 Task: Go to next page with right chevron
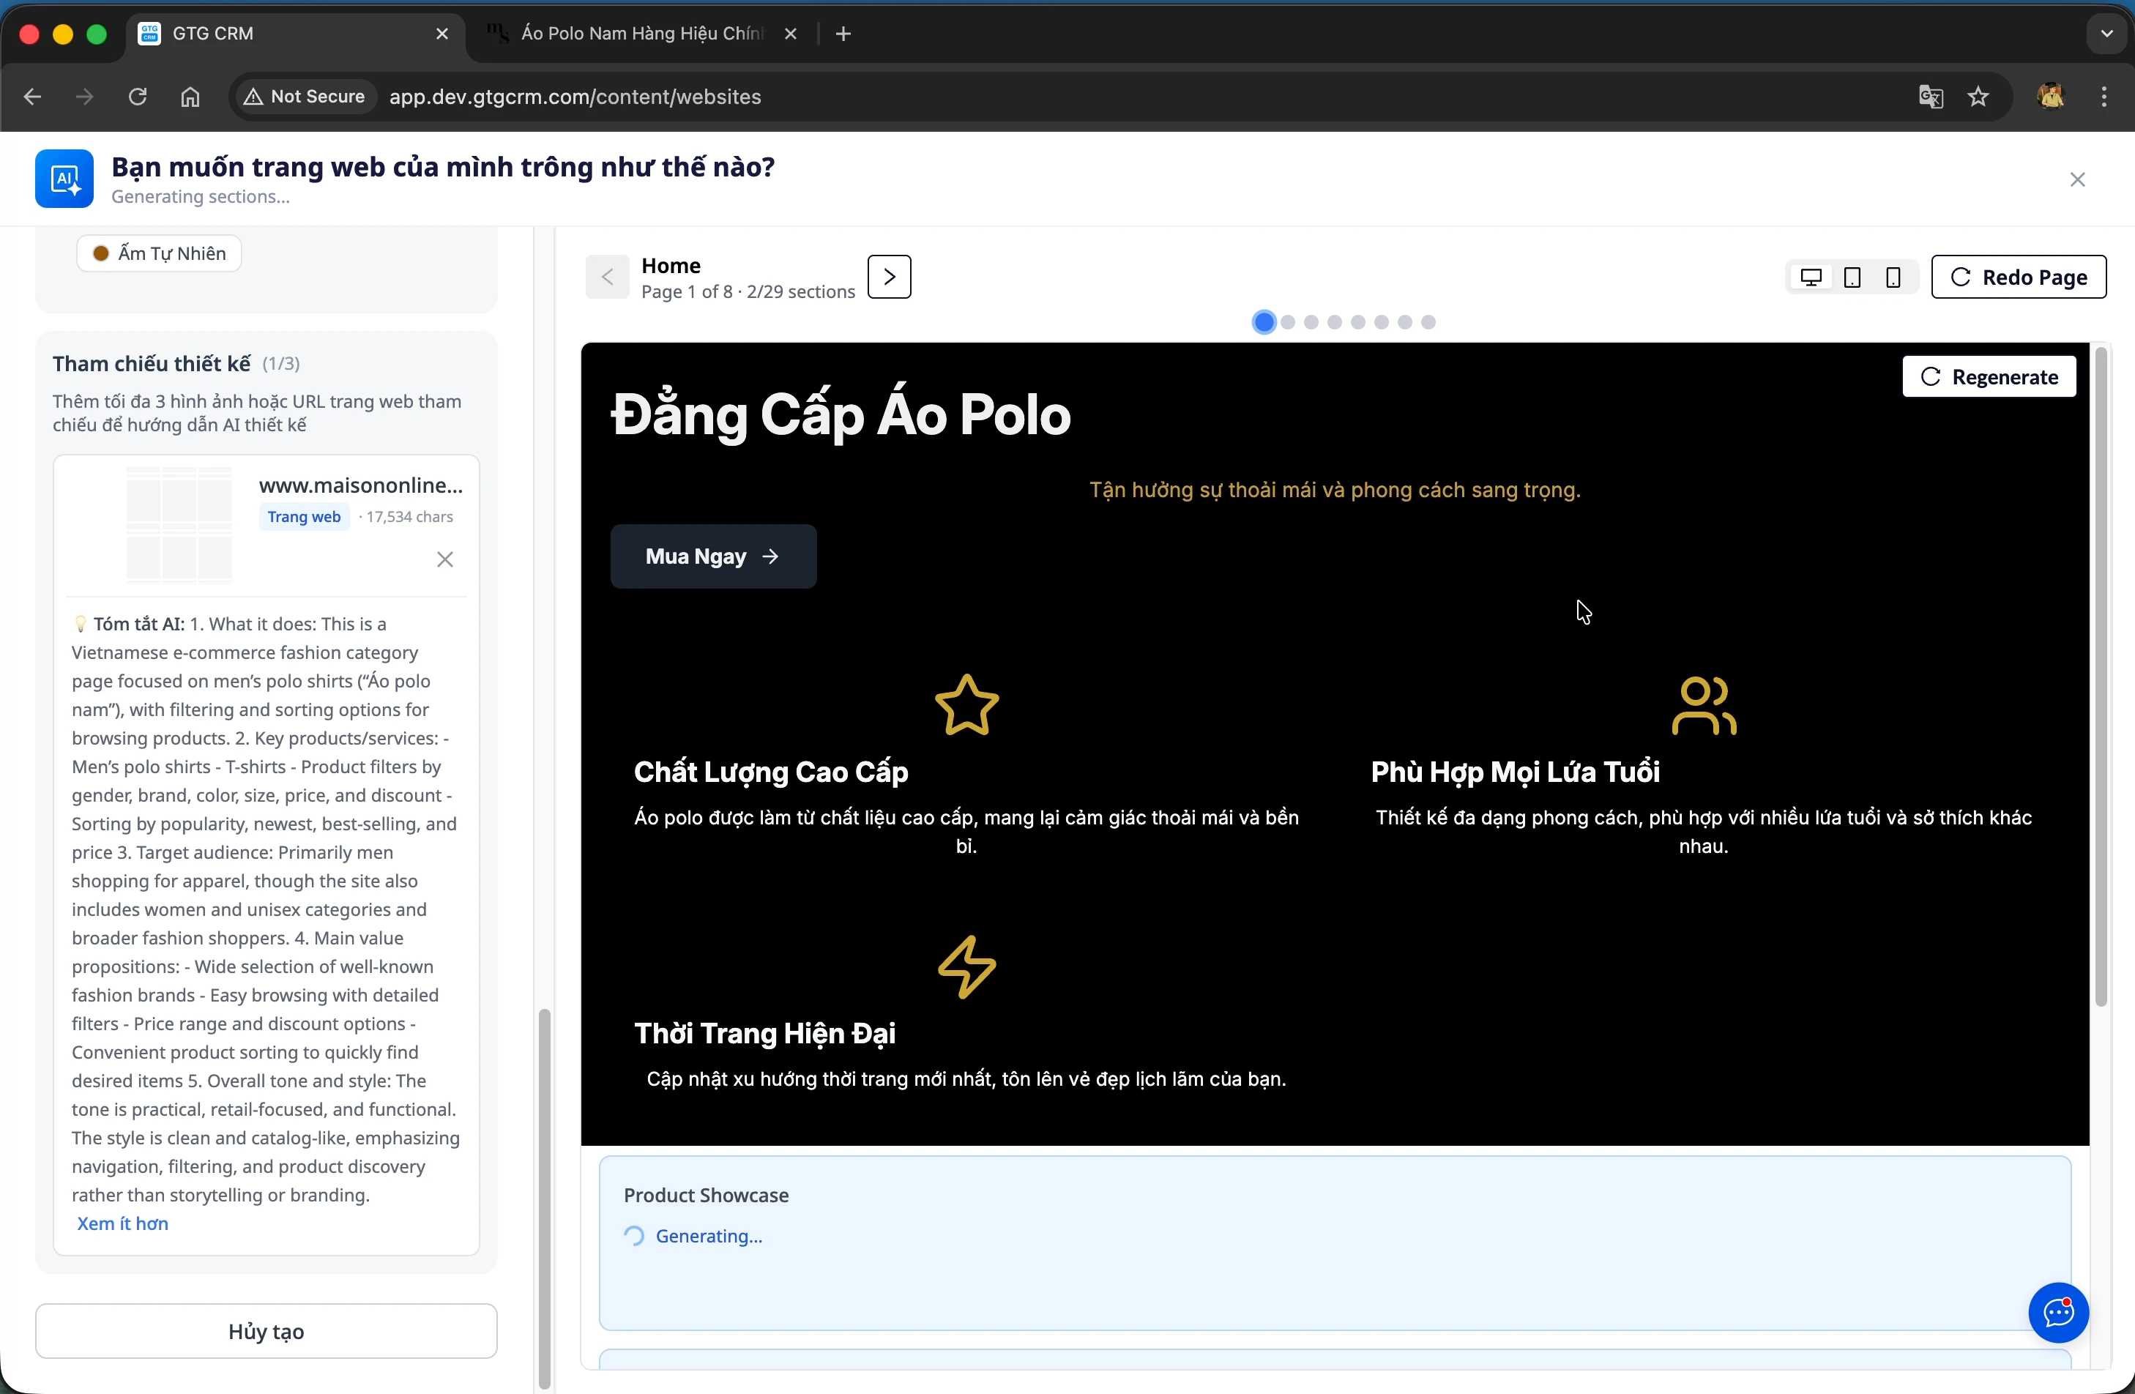(x=889, y=277)
